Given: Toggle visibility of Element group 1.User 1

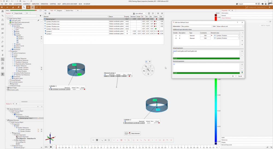Looking at the screenshot, I should tap(42, 118).
